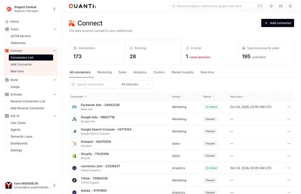The width and height of the screenshot is (301, 194).
Task: Open the notifications bell icon
Action: tap(271, 6)
